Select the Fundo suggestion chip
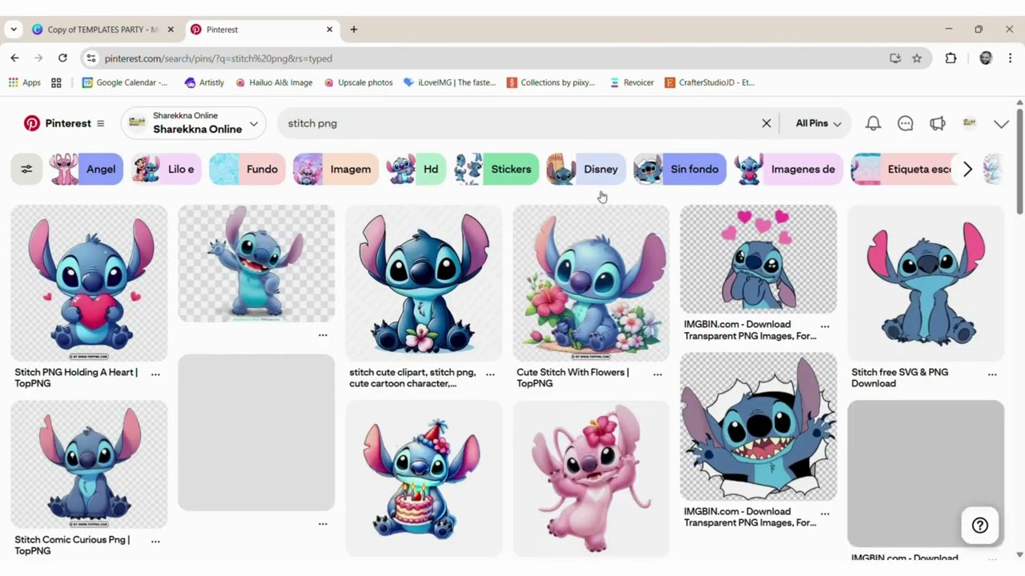 [247, 169]
